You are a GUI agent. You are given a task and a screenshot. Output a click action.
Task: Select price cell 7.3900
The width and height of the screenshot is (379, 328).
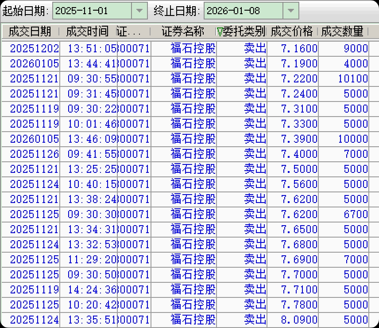coord(293,139)
